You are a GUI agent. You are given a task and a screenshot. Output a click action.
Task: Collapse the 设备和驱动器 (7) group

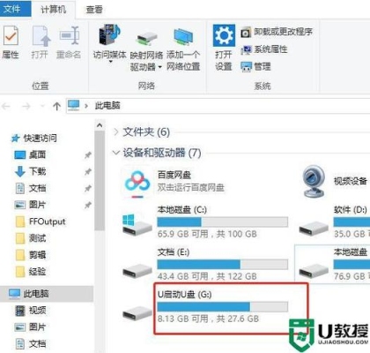(116, 153)
